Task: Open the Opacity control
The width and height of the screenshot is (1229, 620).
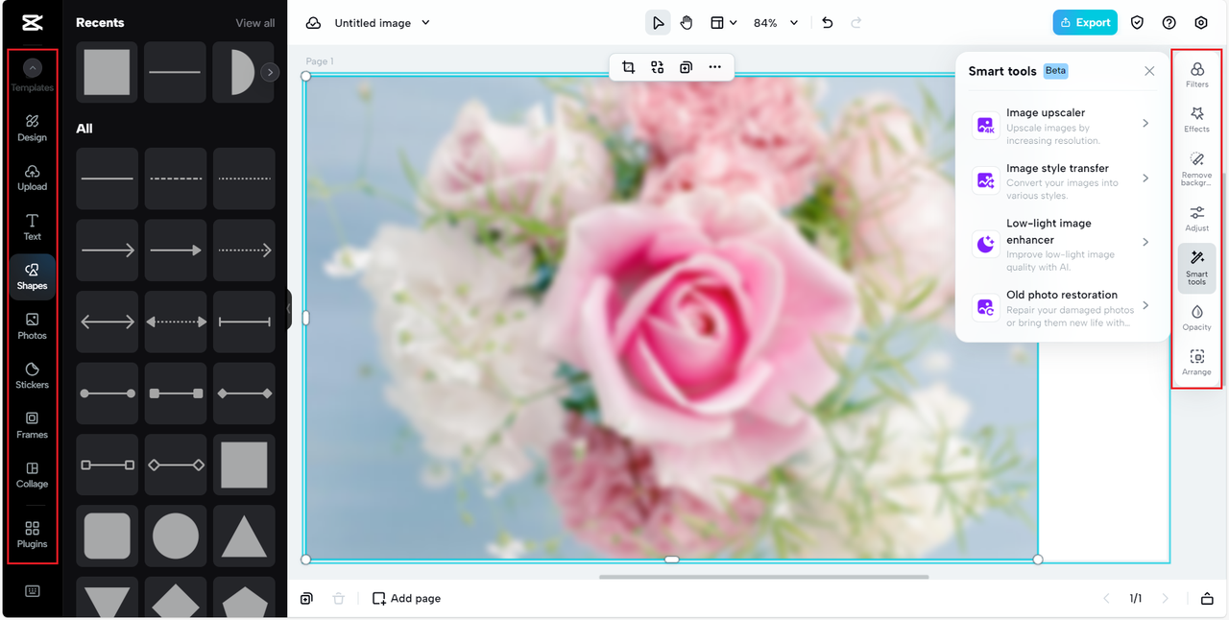Action: (x=1197, y=318)
